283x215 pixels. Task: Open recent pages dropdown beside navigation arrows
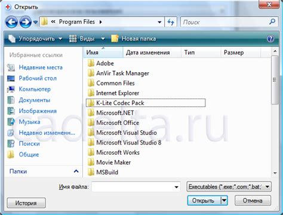(35, 22)
